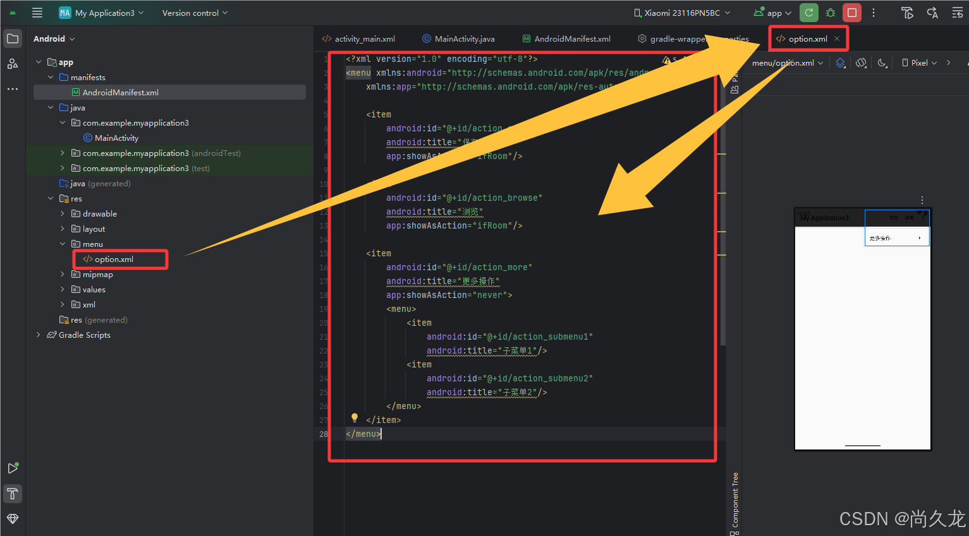Open the Resource Manager sidebar icon
Screen dimensions: 969x536
click(x=13, y=64)
